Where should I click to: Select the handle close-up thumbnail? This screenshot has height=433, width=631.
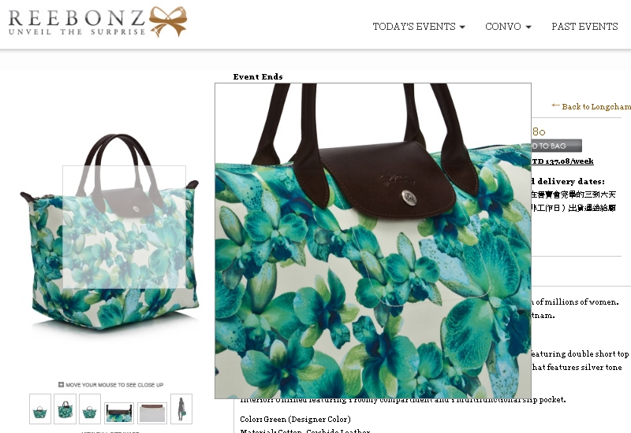pos(119,413)
